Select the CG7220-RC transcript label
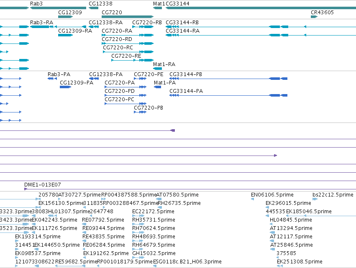Viewport: 356px width, 268px height. (x=118, y=48)
